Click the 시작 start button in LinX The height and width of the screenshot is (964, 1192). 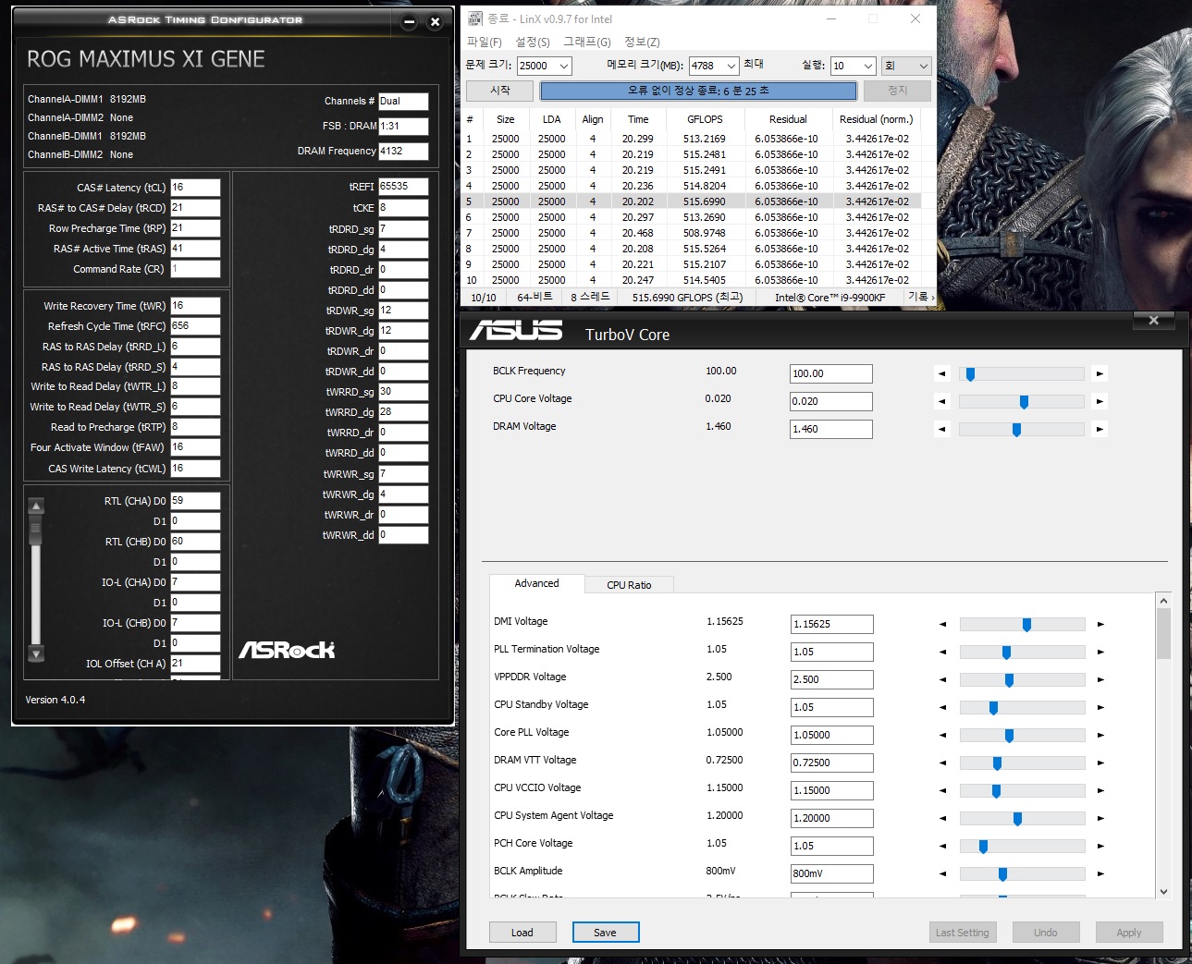tap(500, 91)
